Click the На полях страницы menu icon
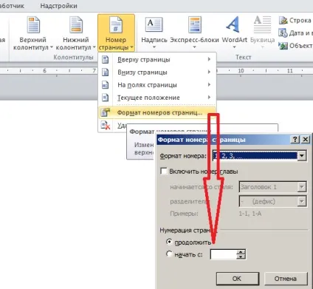The image size is (313, 289). [106, 85]
